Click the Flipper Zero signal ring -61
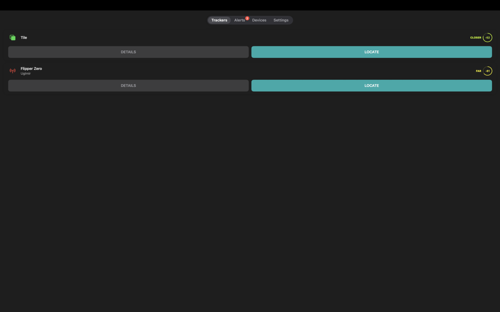This screenshot has width=500, height=312. (x=487, y=71)
